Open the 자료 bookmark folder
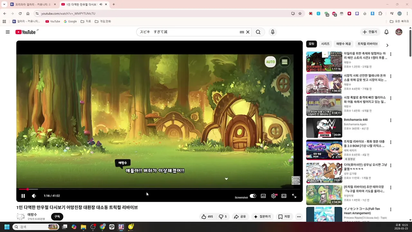The image size is (412, 232). [86, 21]
